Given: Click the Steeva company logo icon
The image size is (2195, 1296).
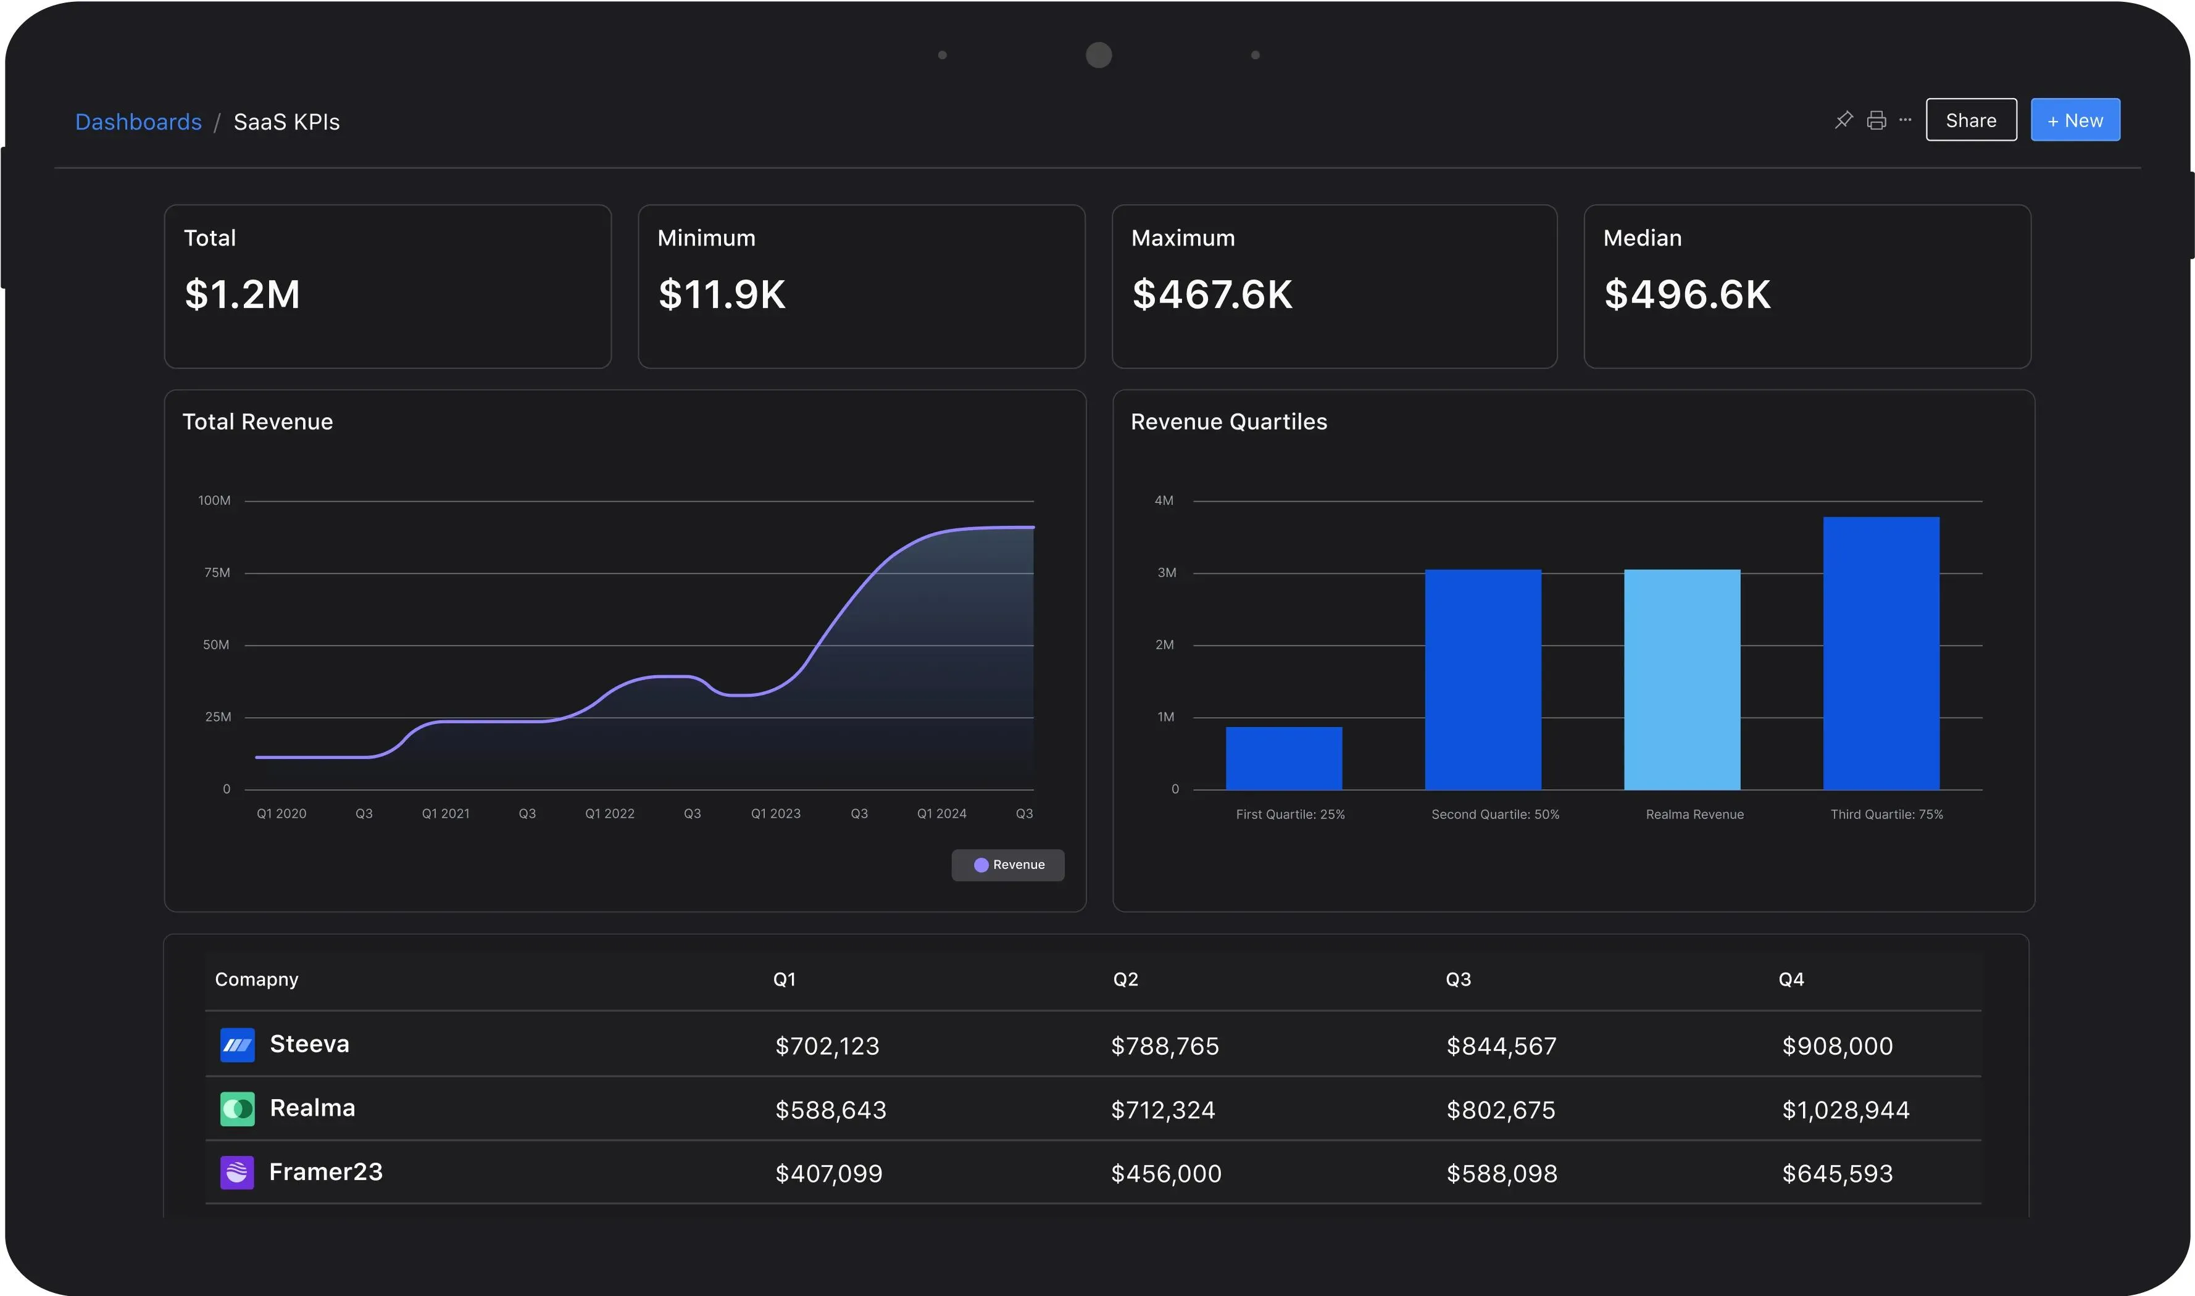Looking at the screenshot, I should click(238, 1044).
